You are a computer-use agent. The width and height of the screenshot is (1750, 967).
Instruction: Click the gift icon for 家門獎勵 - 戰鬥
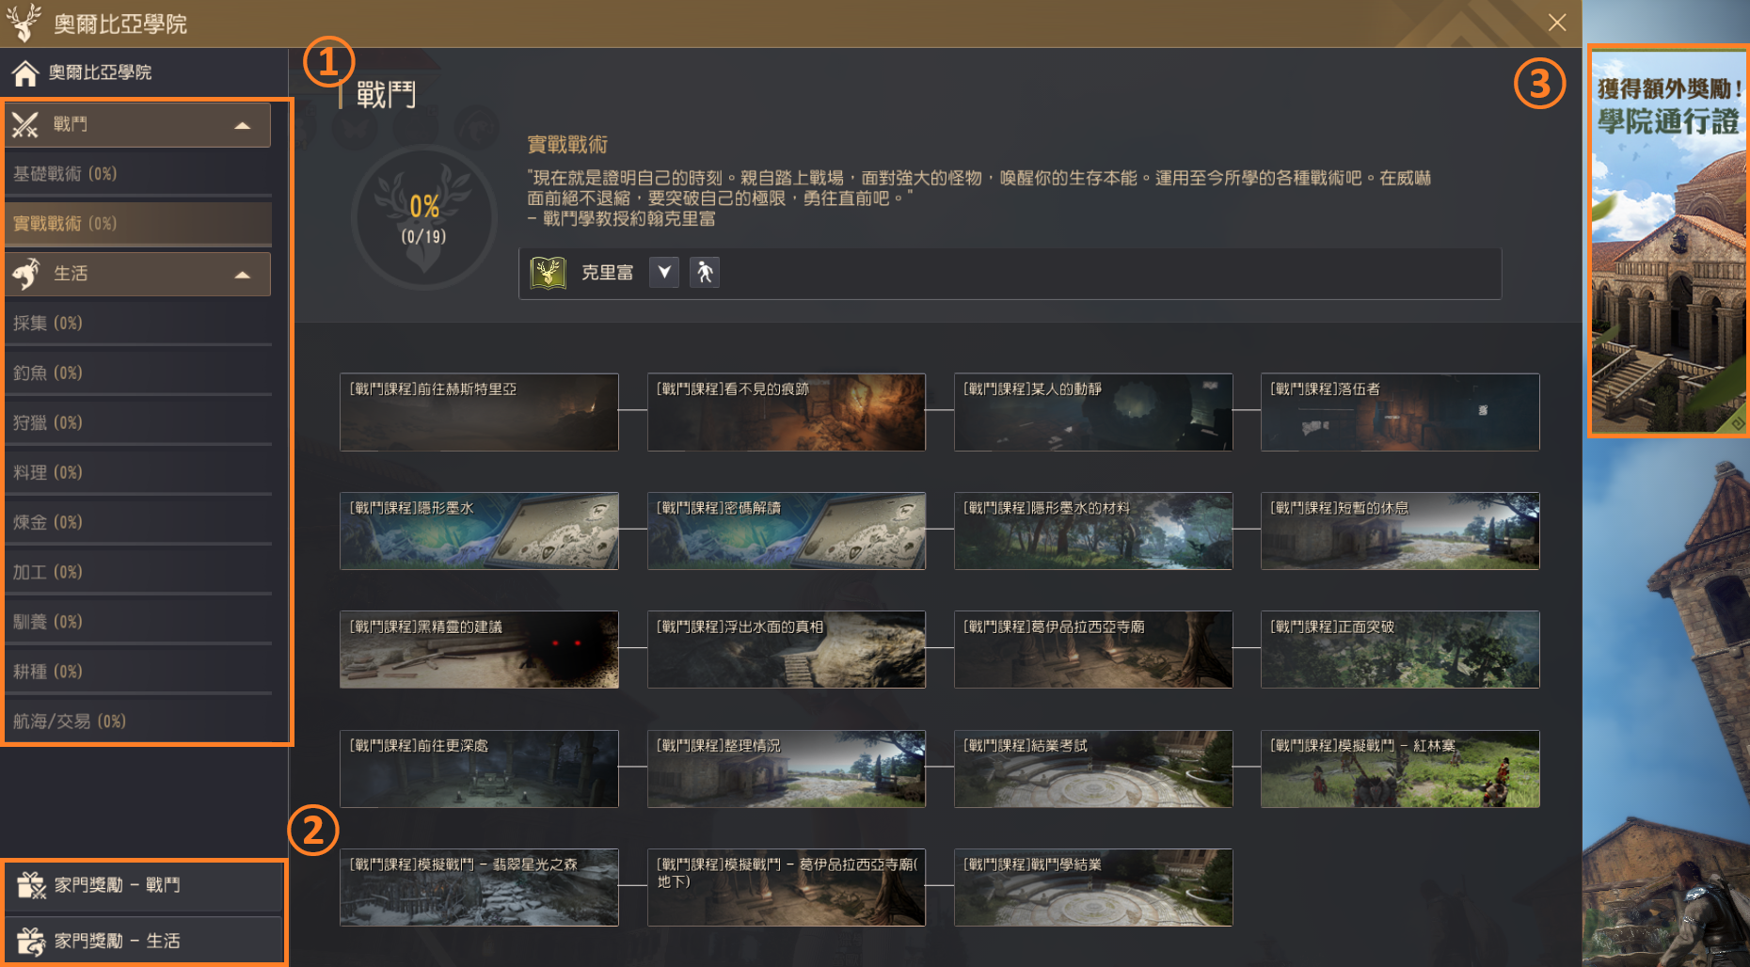pos(30,885)
